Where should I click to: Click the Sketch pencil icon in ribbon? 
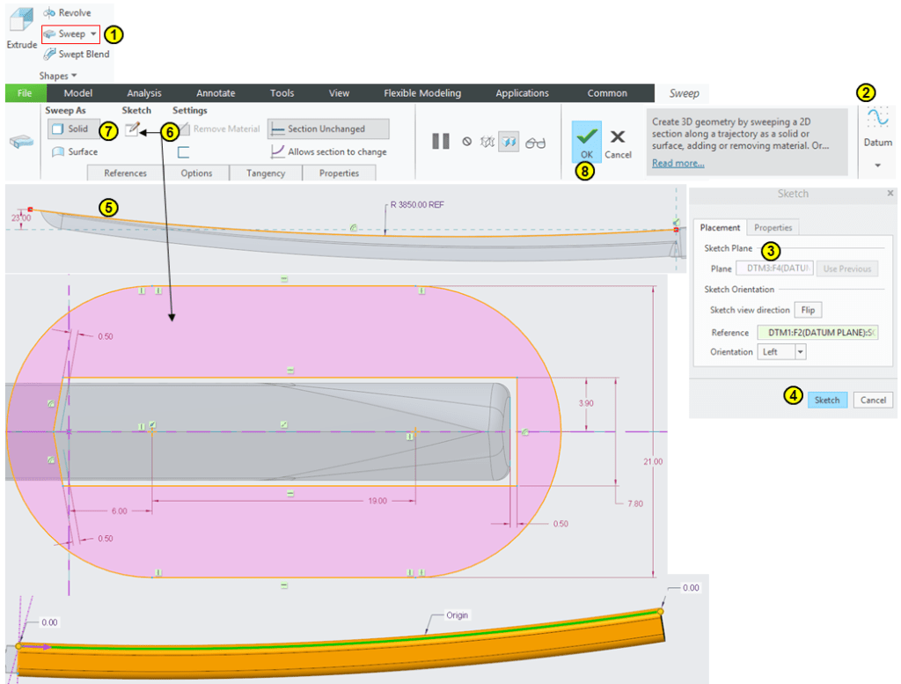pyautogui.click(x=132, y=129)
